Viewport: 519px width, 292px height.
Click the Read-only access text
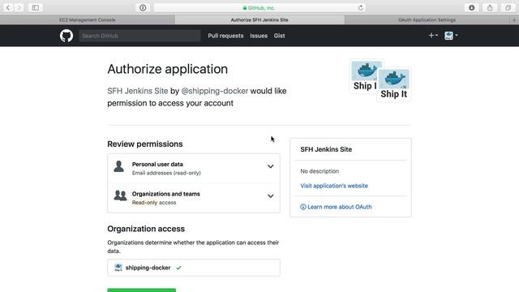click(x=154, y=203)
